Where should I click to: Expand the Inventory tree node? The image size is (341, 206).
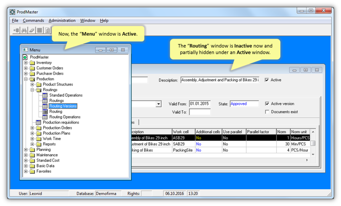26,63
